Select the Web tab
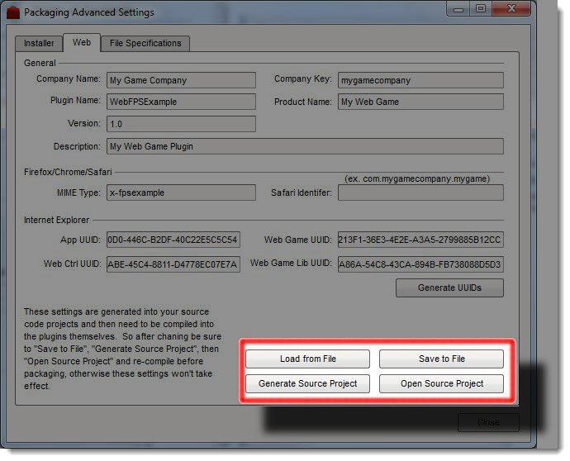Screen dimensions: 570x461 click(82, 42)
